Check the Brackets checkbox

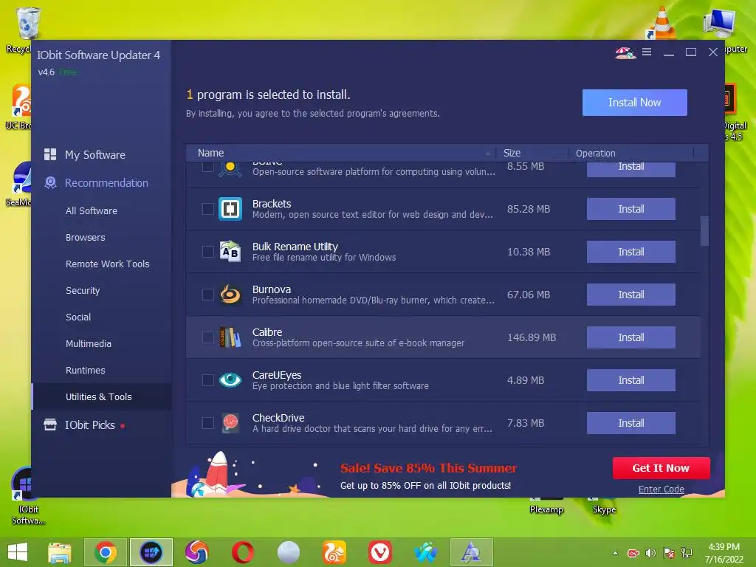coord(207,209)
